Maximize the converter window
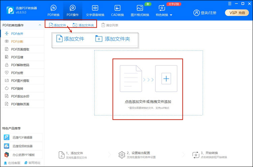 coord(243,4)
